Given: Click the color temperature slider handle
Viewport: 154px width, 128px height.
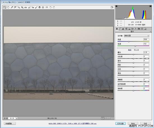Looking at the screenshot, I should (x=129, y=41).
